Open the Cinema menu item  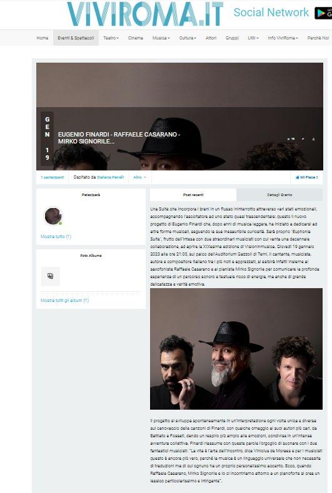click(x=136, y=38)
